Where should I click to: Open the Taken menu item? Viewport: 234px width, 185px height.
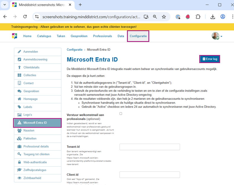[61, 36]
